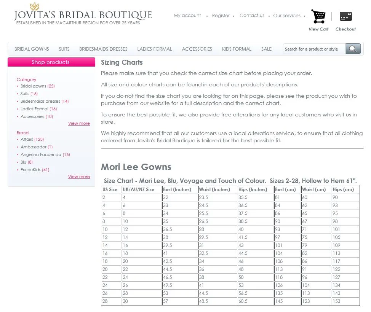This screenshot has height=312, width=371.
Task: Select the Suits (16) category
Action: pyautogui.click(x=29, y=94)
